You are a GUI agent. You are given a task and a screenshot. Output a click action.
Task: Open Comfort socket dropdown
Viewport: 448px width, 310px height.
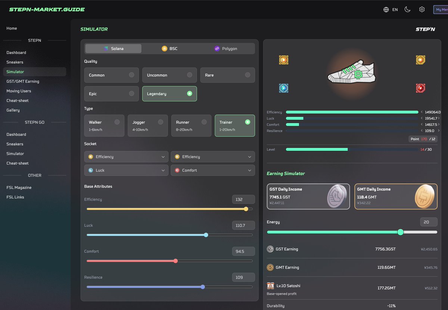(x=213, y=170)
